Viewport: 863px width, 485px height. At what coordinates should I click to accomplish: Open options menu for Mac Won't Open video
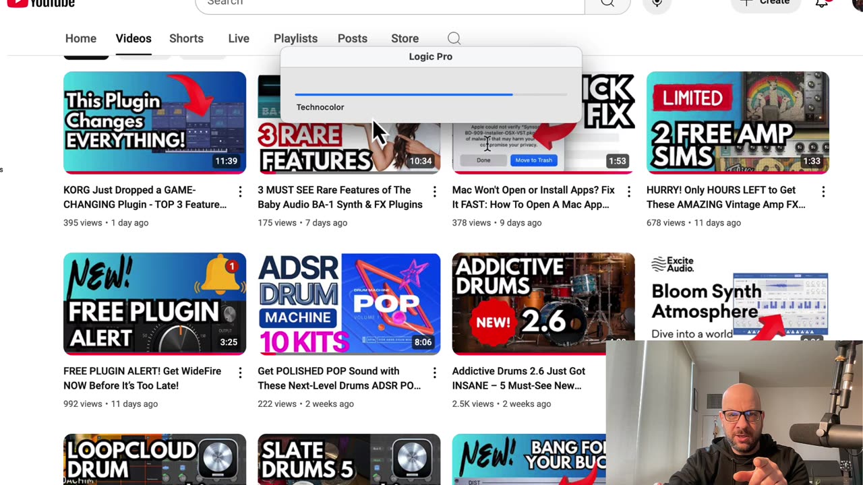[628, 192]
